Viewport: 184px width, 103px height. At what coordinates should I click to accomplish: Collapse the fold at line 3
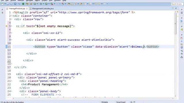click(11, 19)
